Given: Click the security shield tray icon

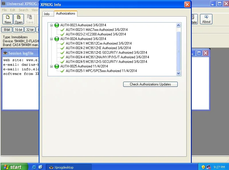Looking at the screenshot, I should [203, 167].
